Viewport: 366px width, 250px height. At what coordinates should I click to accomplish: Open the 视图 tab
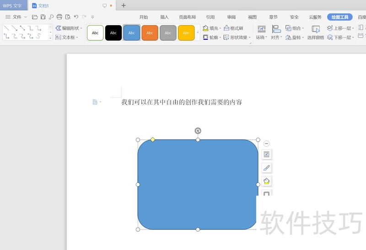tap(253, 17)
